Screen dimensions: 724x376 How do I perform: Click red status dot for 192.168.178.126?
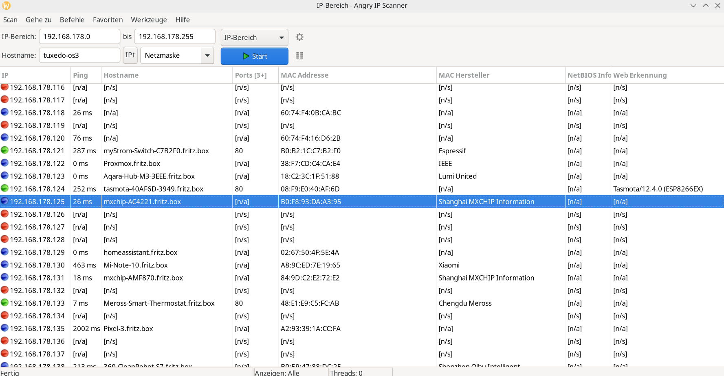click(4, 214)
